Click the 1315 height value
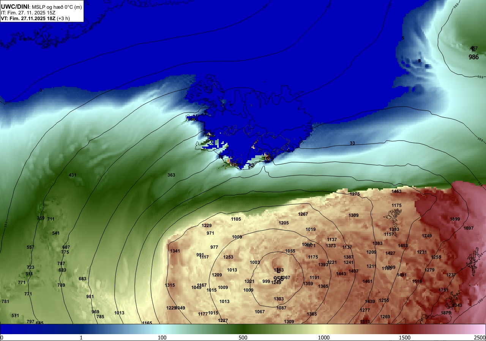The image size is (486, 341). pos(170,285)
